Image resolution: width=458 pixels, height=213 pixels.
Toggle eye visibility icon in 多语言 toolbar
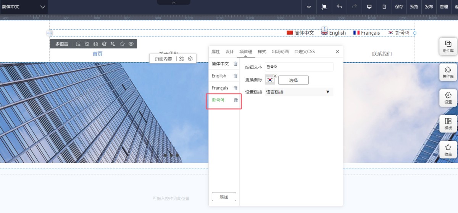131,44
